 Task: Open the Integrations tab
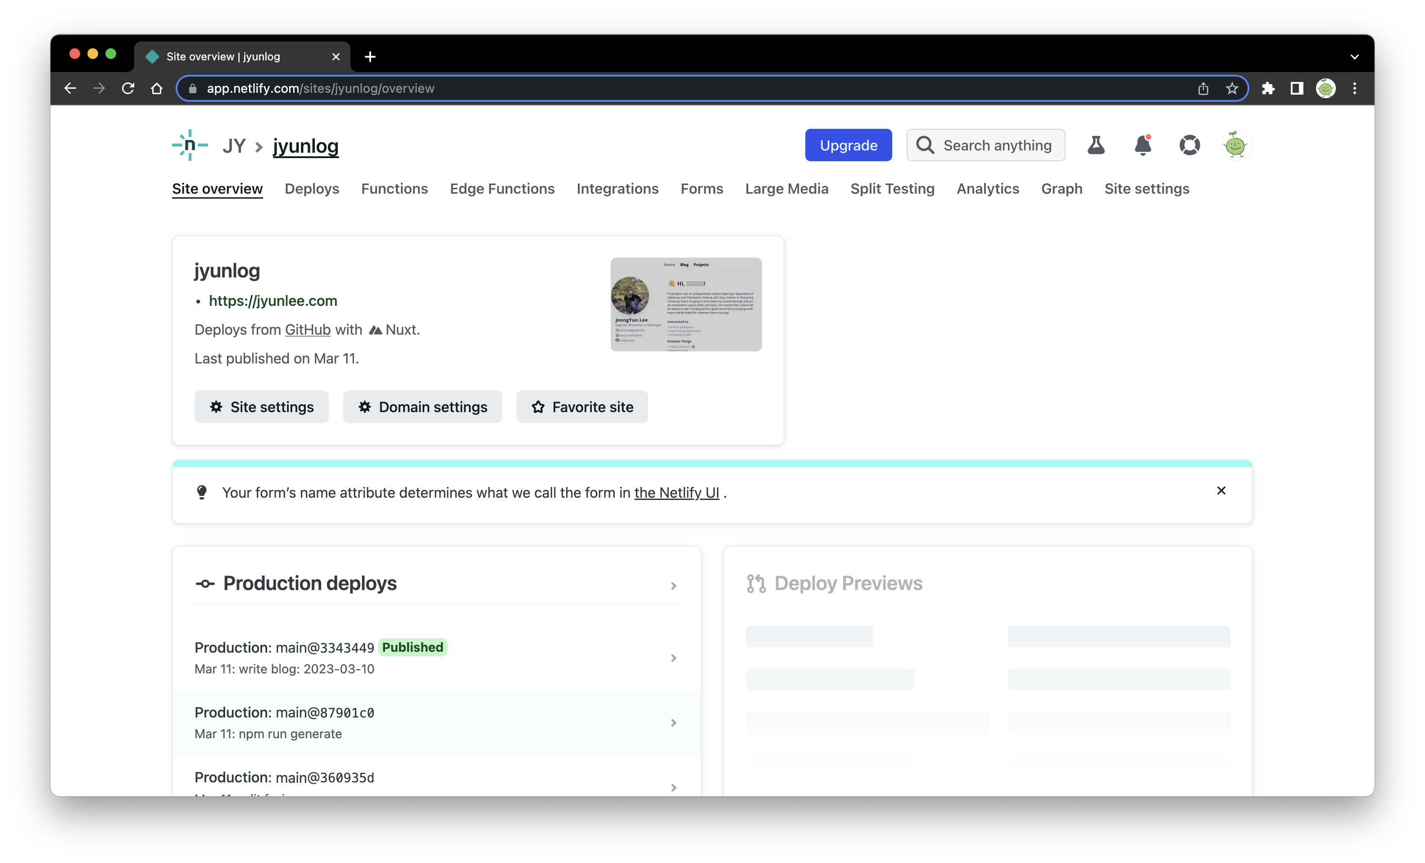click(617, 189)
